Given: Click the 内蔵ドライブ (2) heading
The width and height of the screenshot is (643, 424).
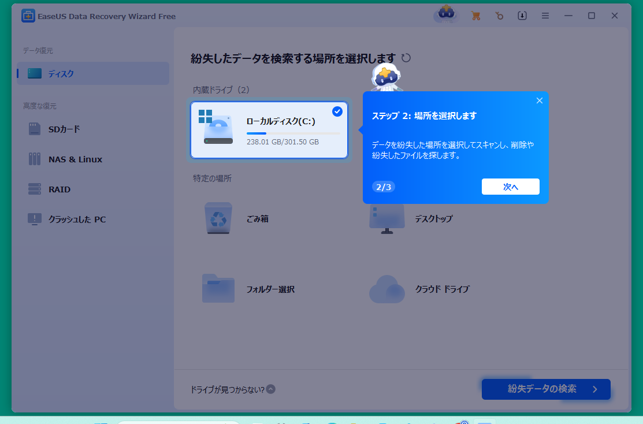Looking at the screenshot, I should coord(221,90).
